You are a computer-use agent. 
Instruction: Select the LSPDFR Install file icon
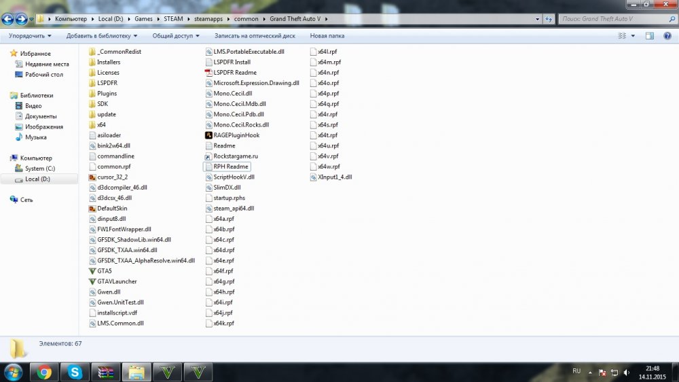(208, 62)
